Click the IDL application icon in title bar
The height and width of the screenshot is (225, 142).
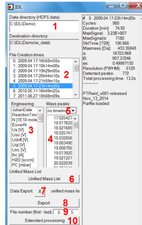pos(10,7)
